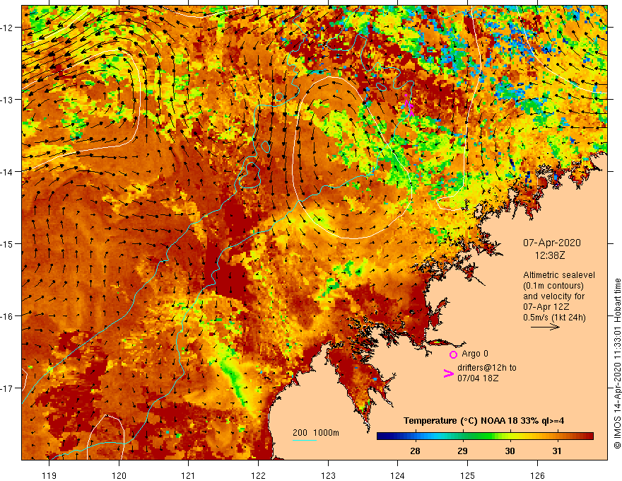Click the color bar tick label 29
The image size is (622, 481).
(462, 451)
